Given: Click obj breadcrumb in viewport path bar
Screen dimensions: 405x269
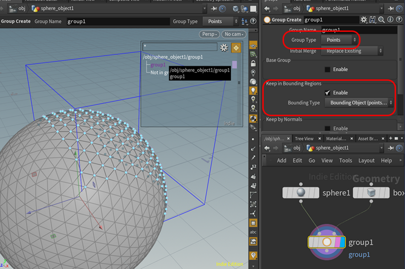Looking at the screenshot, I should coord(22,9).
